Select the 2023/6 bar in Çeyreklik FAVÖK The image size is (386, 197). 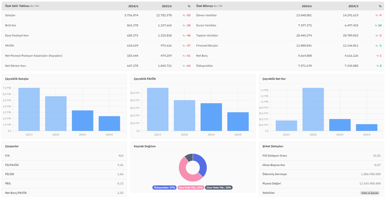pos(184,116)
